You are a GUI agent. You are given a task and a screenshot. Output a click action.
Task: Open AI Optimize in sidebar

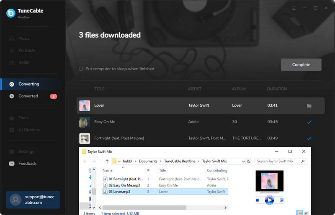tap(29, 130)
